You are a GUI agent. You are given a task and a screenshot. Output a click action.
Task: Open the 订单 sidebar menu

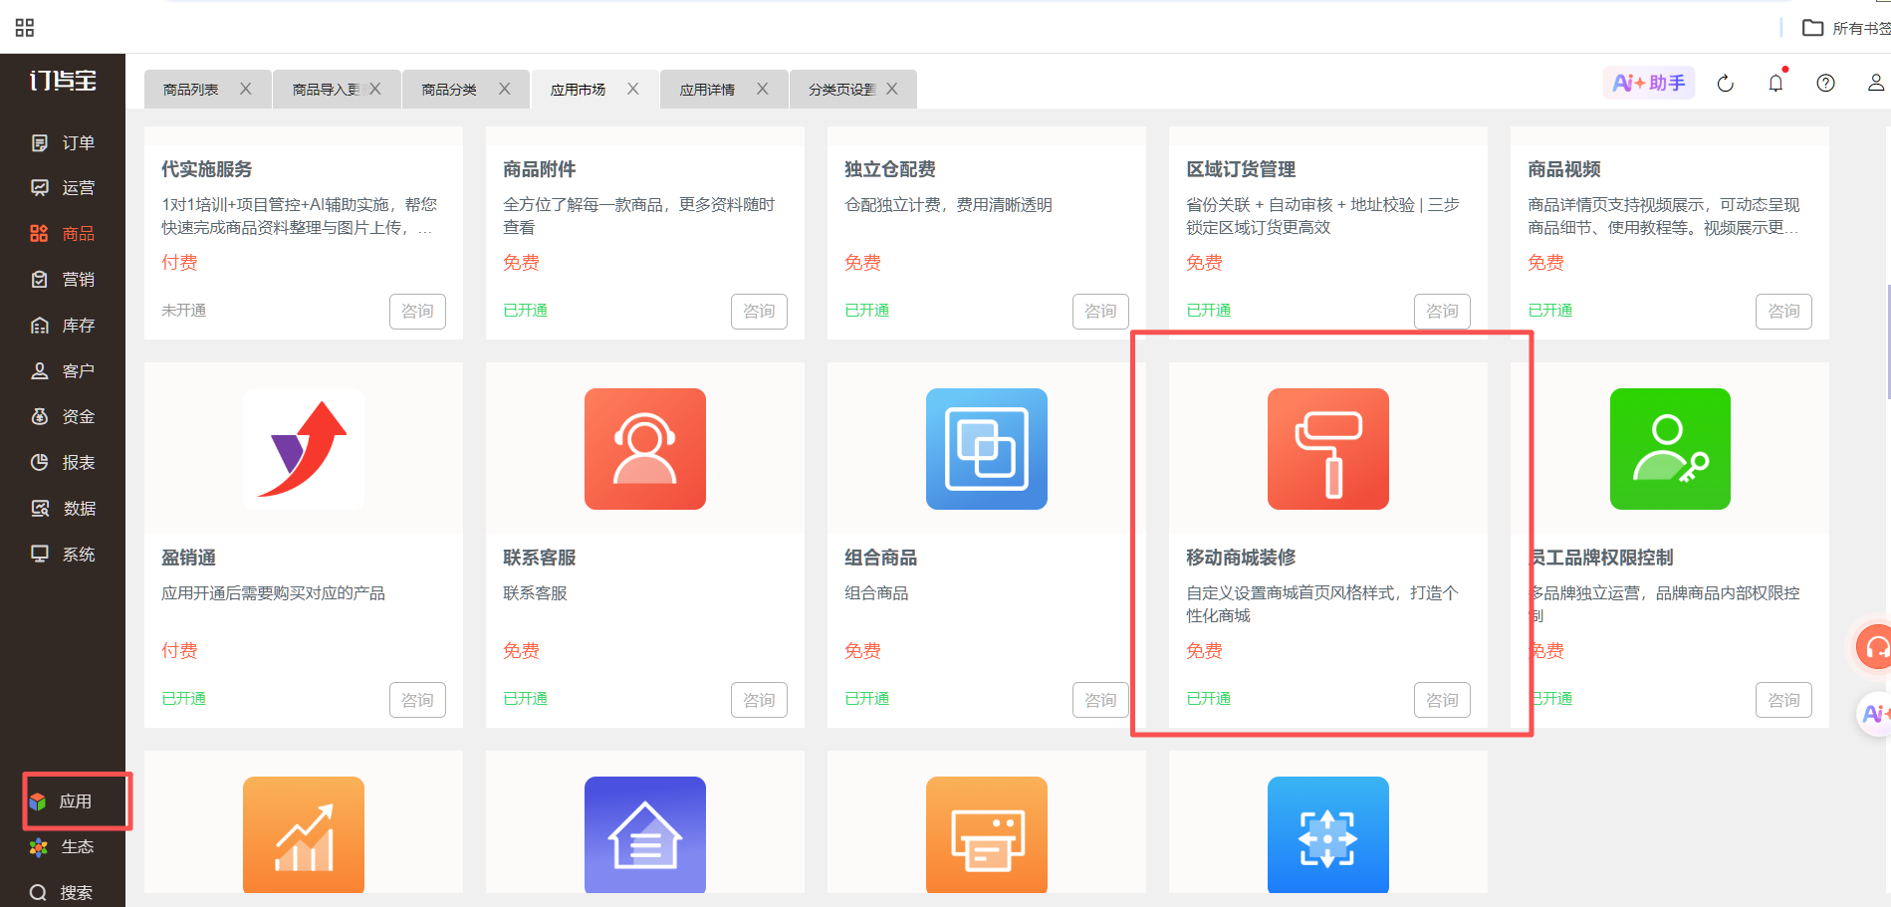click(x=63, y=142)
